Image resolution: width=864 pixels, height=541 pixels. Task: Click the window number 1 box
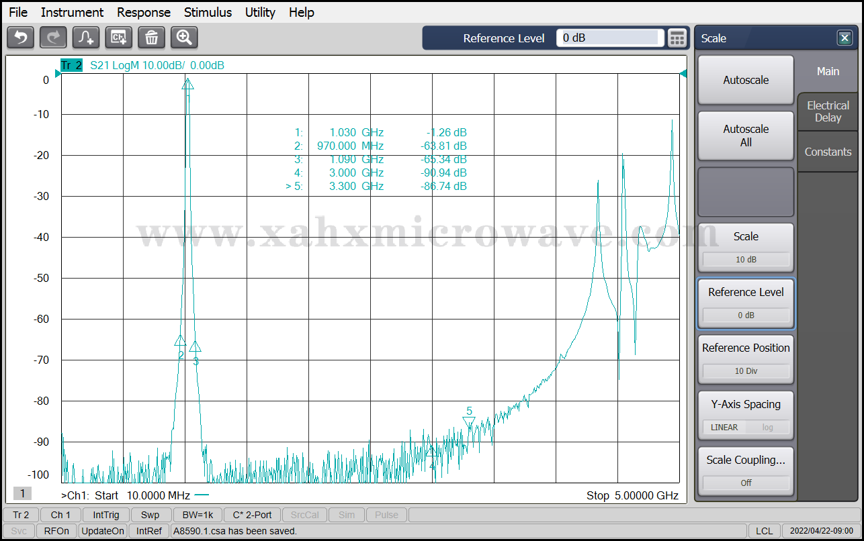(x=22, y=493)
